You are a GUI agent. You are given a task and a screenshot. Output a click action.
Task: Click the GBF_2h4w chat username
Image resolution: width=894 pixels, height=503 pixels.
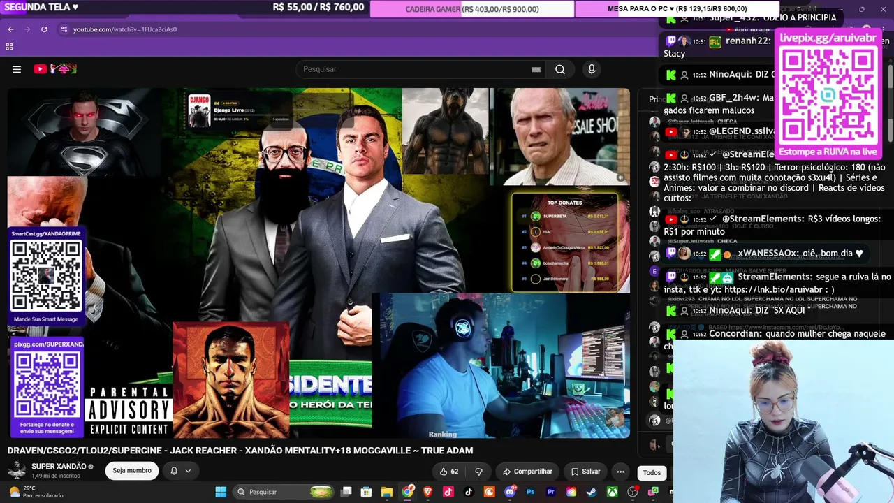733,98
